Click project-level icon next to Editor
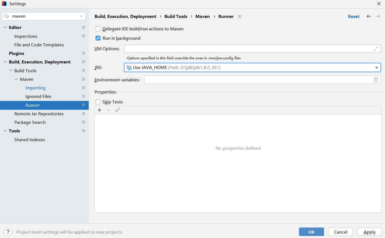 coord(83,28)
